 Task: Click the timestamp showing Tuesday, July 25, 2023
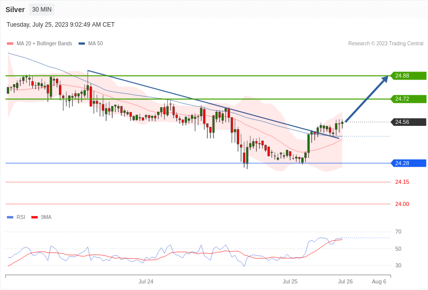coord(60,24)
